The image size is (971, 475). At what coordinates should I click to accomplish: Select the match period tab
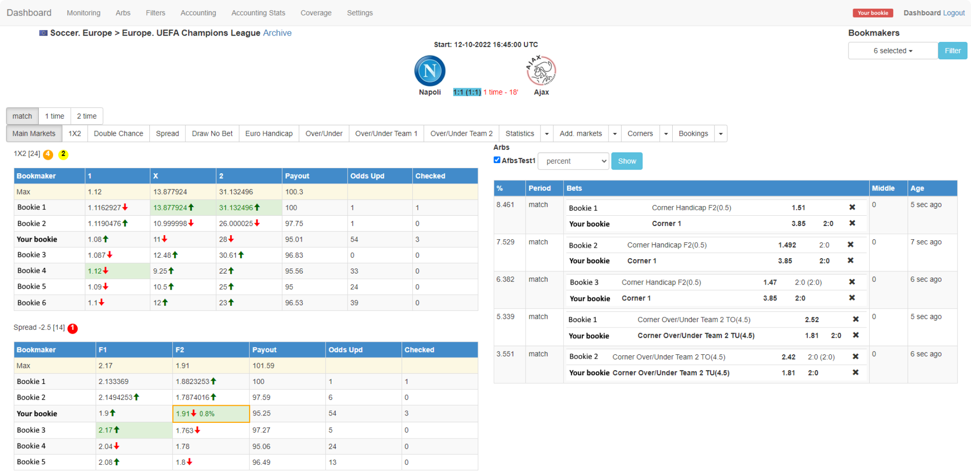tap(22, 116)
